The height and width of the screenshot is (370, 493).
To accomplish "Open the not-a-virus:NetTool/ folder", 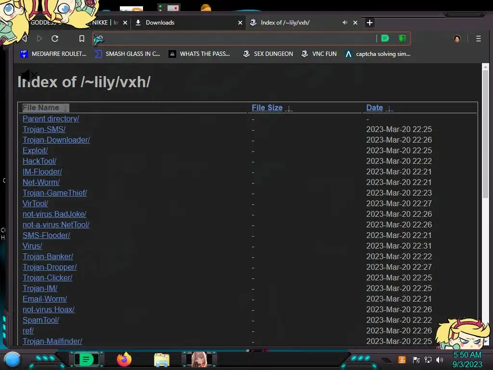I will coord(56,225).
